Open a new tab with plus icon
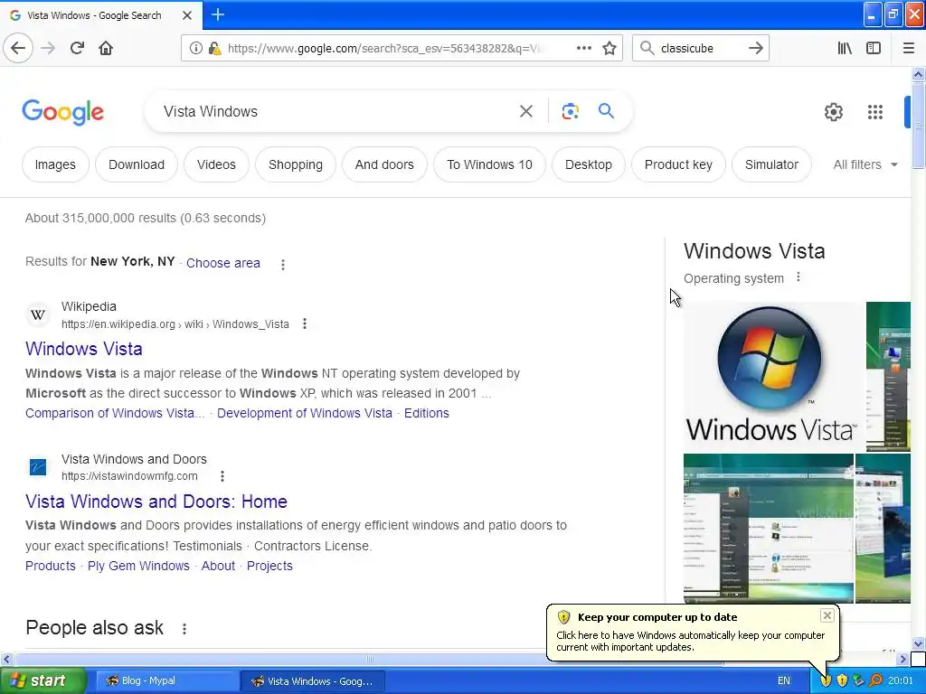Viewport: 926px width, 694px height. 218,14
